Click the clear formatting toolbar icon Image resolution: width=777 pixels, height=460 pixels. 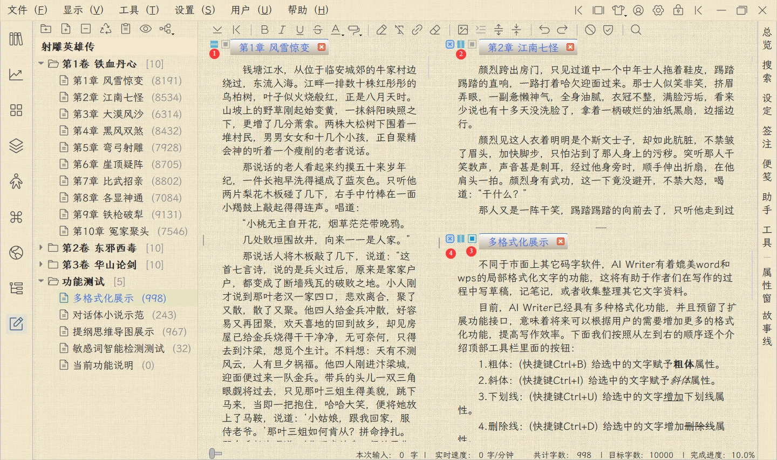pyautogui.click(x=399, y=30)
